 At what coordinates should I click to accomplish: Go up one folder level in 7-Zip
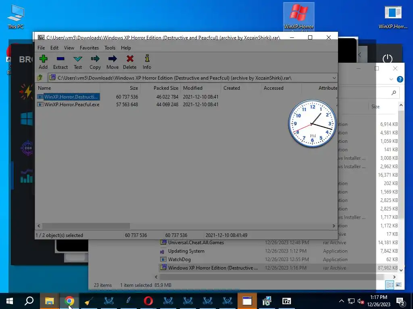(x=40, y=78)
